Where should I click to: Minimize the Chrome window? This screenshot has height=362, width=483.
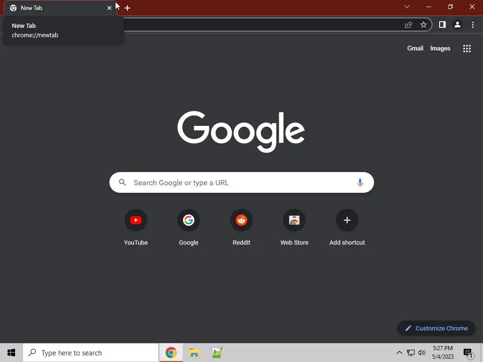pyautogui.click(x=429, y=7)
